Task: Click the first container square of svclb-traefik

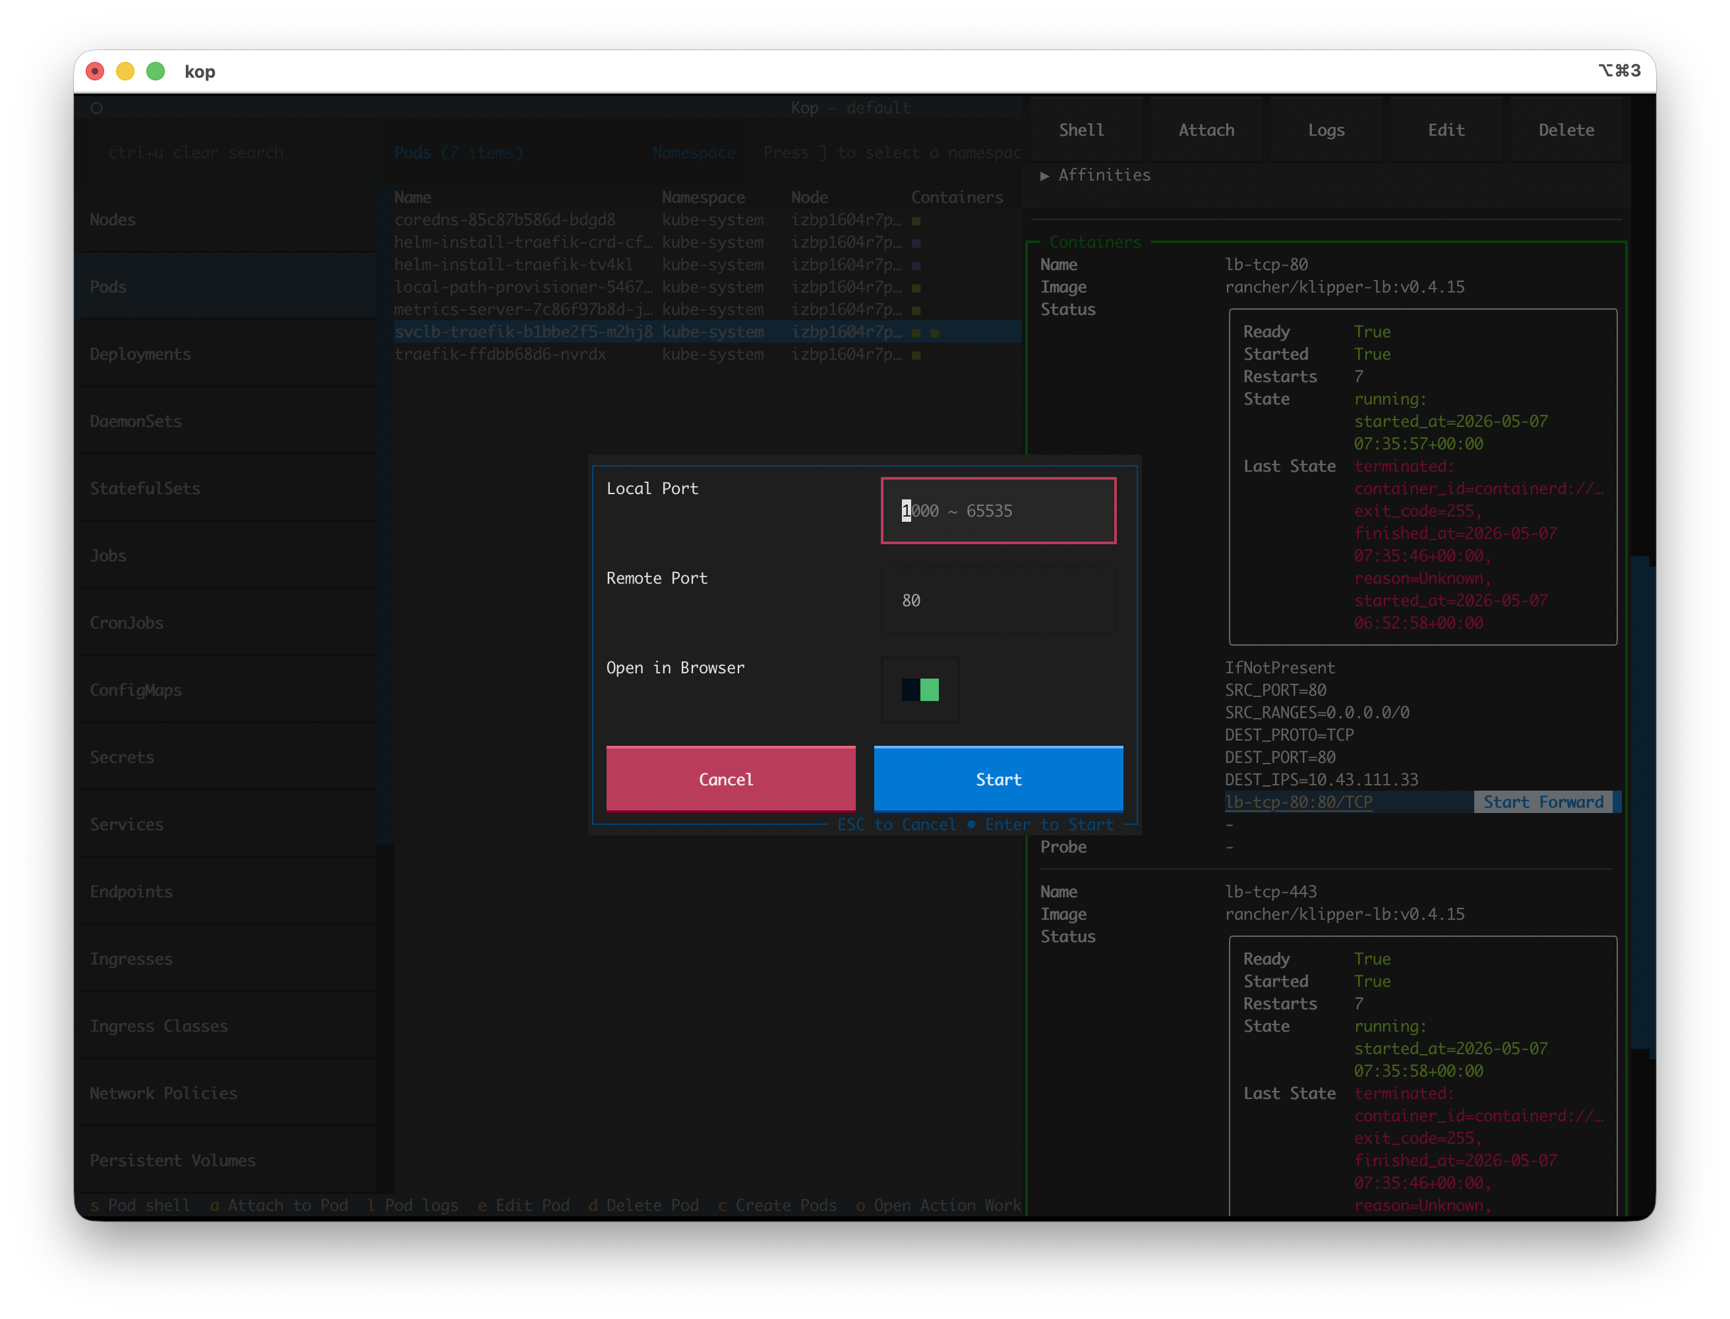Action: click(x=916, y=333)
